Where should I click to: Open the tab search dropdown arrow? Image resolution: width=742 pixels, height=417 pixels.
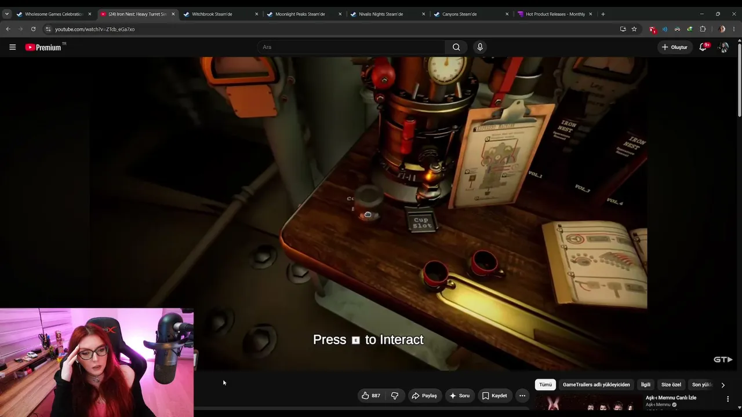pyautogui.click(x=7, y=14)
